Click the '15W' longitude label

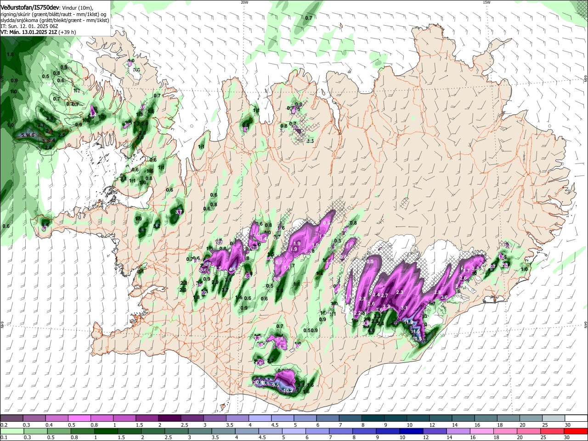click(486, 2)
